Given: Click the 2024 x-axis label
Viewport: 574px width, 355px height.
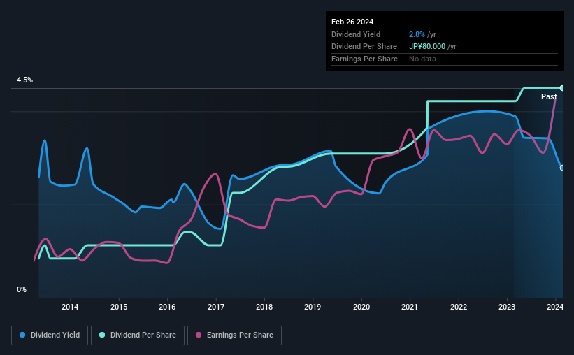Looking at the screenshot, I should (x=555, y=307).
